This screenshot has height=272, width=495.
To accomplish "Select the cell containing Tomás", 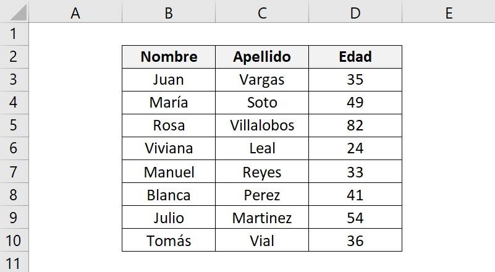I will click(169, 240).
